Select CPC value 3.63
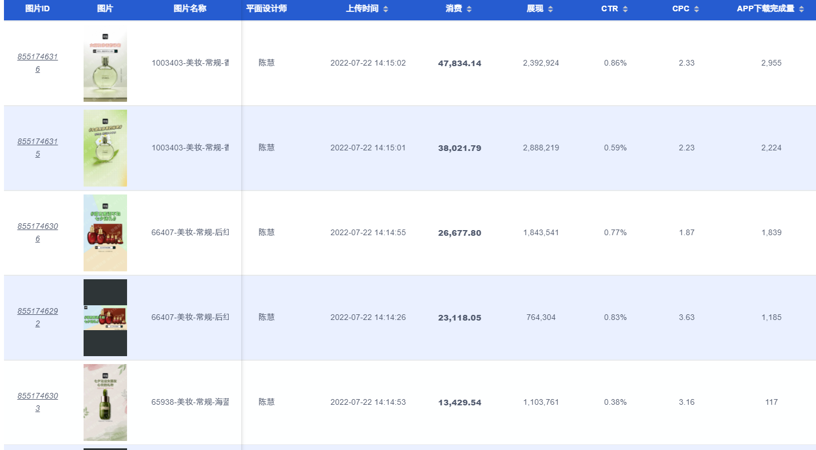Screen dimensions: 816x450 tap(687, 317)
